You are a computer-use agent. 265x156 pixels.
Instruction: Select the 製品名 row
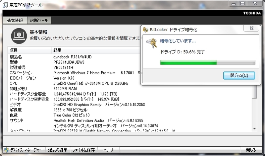[x=130, y=57]
